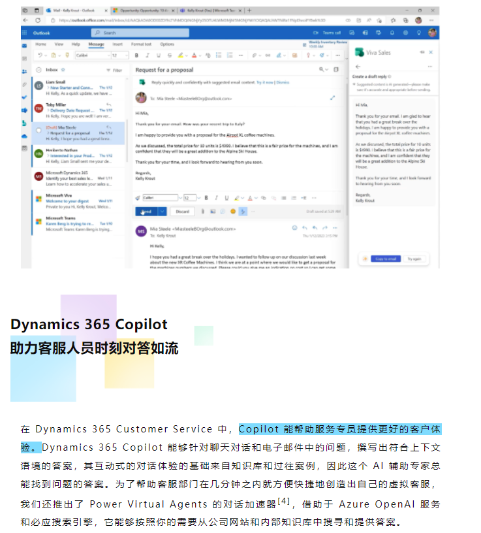Image resolution: width=481 pixels, height=533 pixels.
Task: Click the Send button
Action: (146, 212)
